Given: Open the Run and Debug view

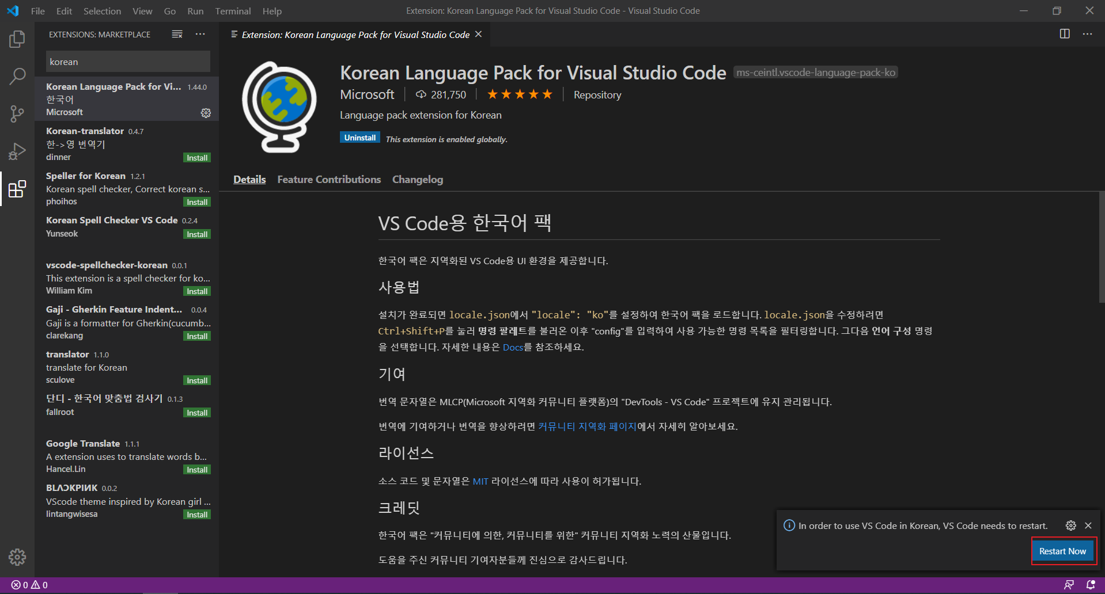Looking at the screenshot, I should (x=17, y=151).
